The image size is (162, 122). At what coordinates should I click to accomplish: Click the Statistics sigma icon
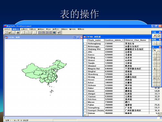[158, 78]
